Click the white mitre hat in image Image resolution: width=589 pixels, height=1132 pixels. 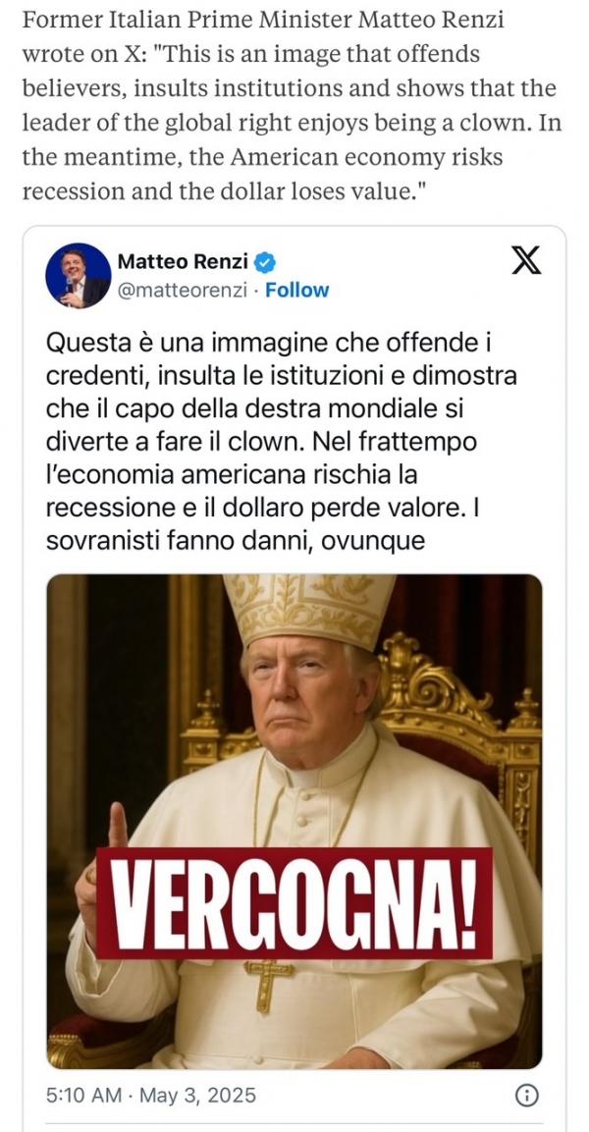(309, 610)
